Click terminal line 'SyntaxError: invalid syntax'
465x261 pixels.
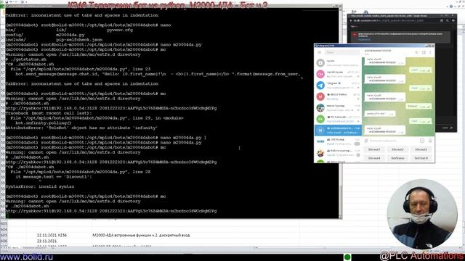(40, 186)
